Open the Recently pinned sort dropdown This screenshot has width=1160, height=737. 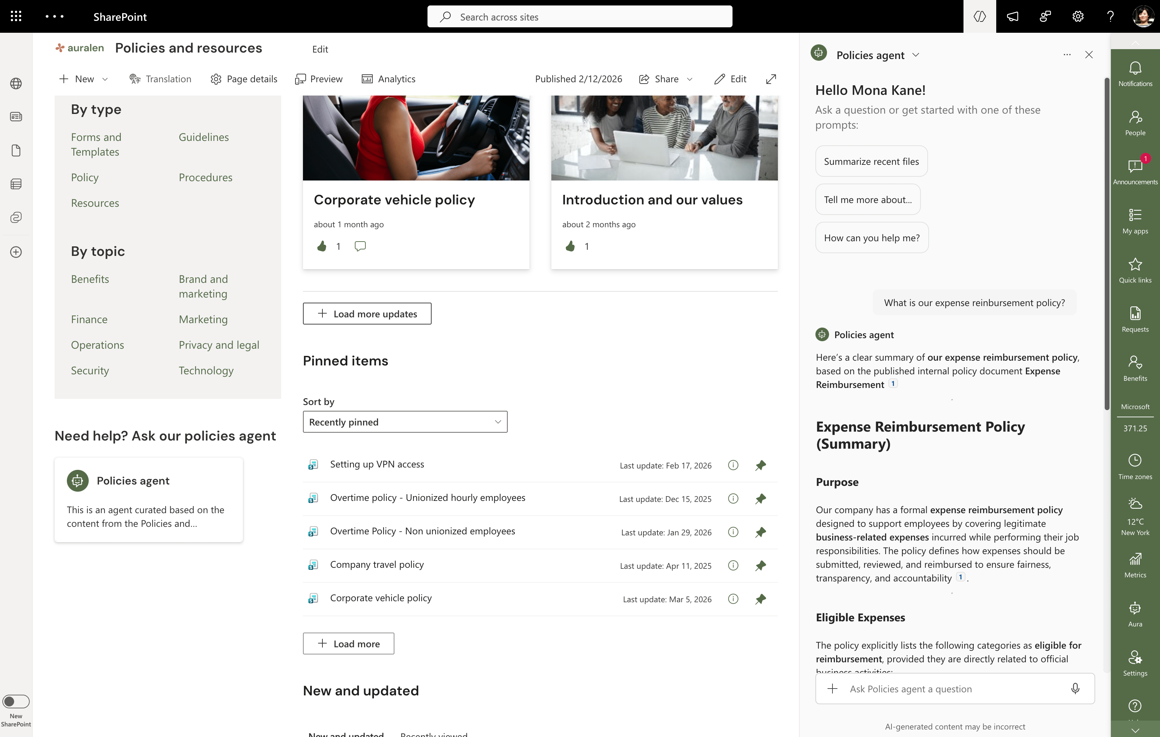(405, 422)
